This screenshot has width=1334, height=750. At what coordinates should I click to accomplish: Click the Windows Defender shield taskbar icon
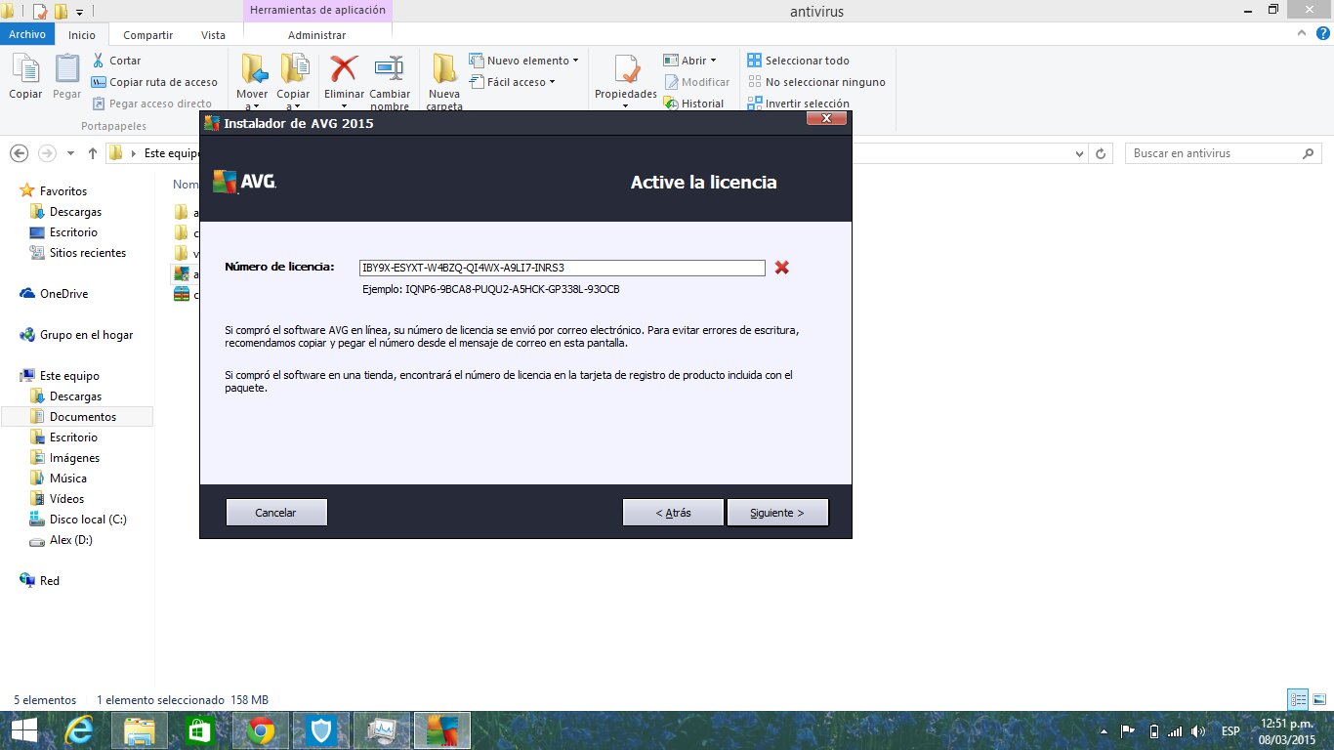pos(321,729)
